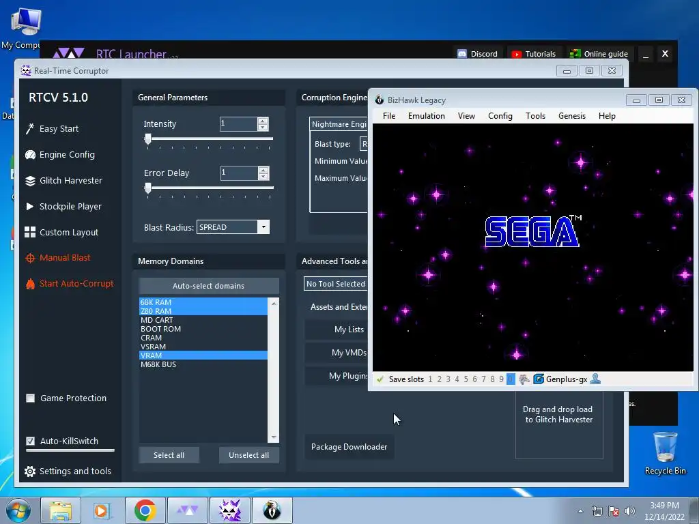This screenshot has height=524, width=699.
Task: Open the Config menu in BizHawk
Action: [x=500, y=116]
